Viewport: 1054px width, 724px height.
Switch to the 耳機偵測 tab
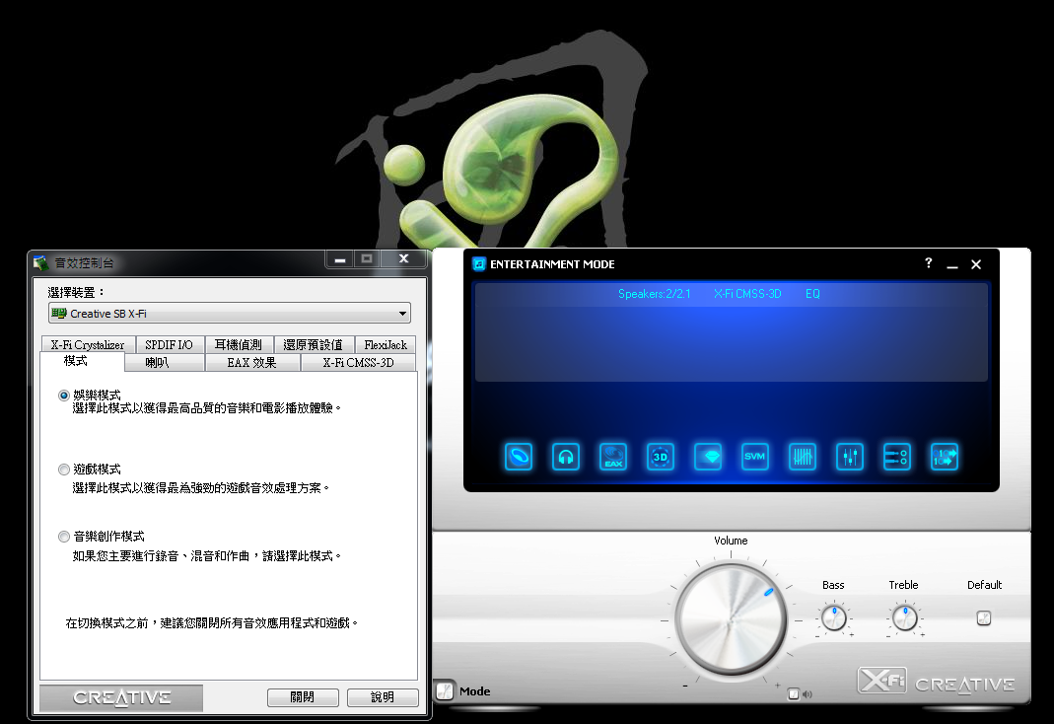pos(239,344)
